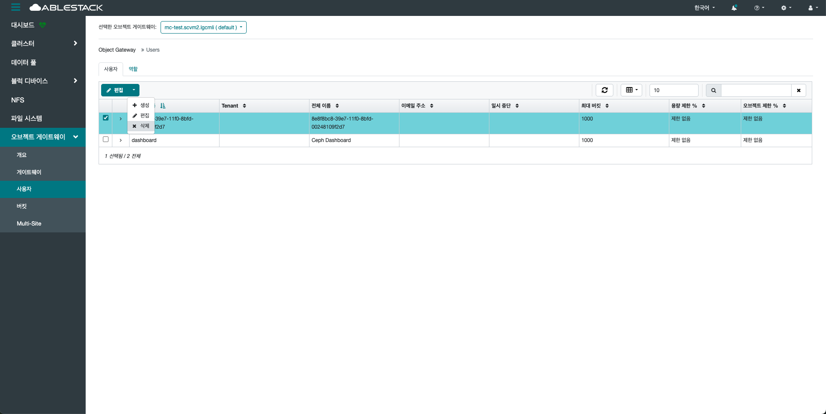Click the hamburger menu icon
This screenshot has width=826, height=414.
[x=15, y=7]
